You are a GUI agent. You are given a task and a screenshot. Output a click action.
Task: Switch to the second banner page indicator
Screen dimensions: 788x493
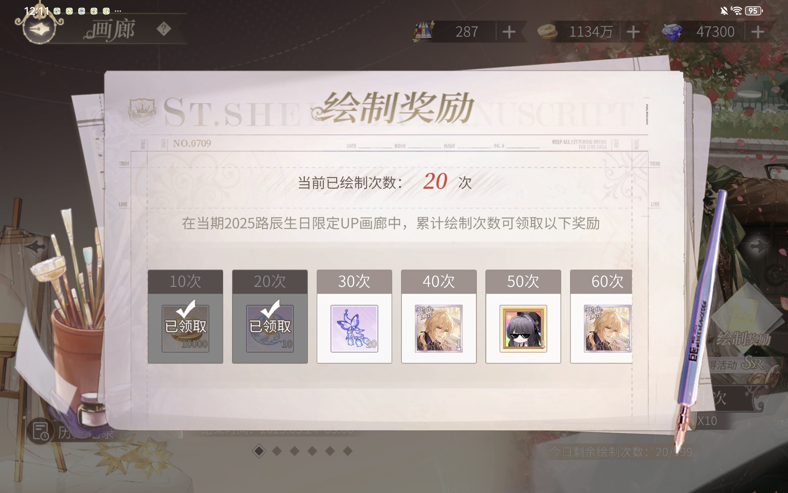click(x=277, y=451)
